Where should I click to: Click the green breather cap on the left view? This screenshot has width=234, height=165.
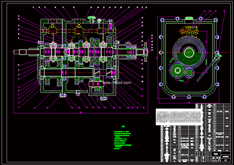[x=91, y=18]
